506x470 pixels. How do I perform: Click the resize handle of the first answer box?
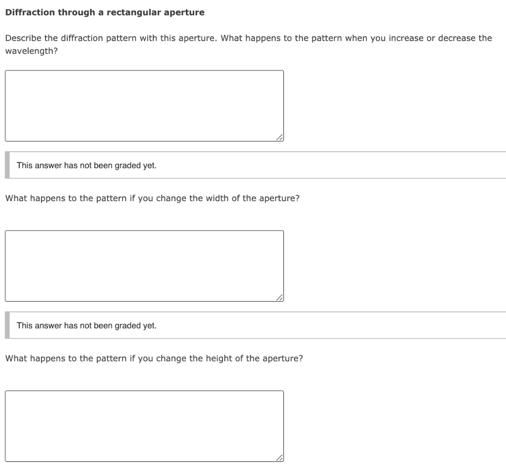[x=280, y=137]
